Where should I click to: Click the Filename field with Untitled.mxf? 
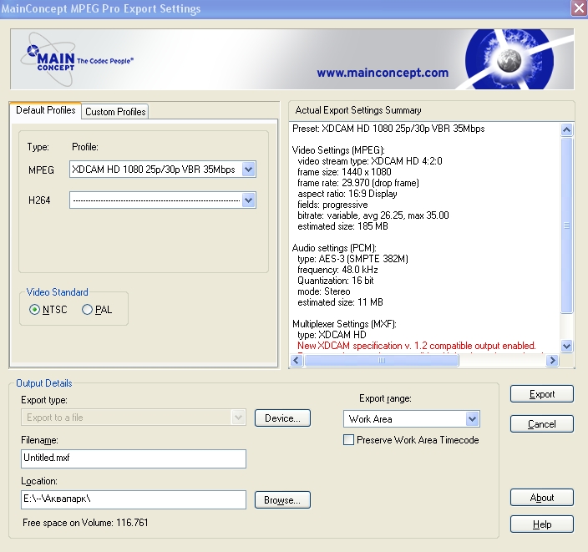pos(134,458)
